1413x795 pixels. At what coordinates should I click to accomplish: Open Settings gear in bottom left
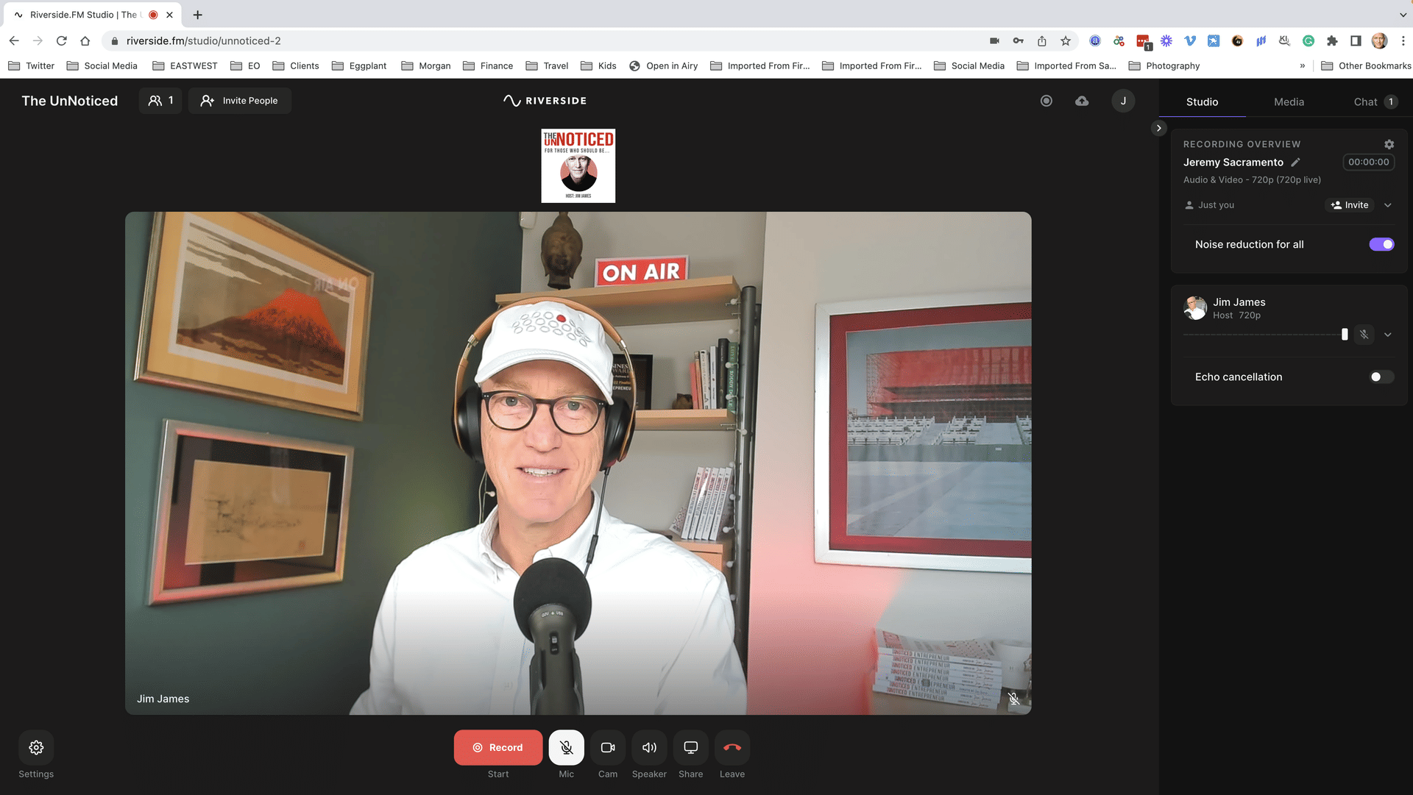pos(36,747)
